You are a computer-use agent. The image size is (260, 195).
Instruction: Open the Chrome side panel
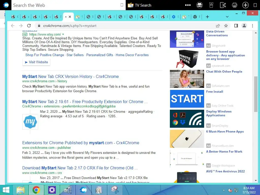click(236, 26)
